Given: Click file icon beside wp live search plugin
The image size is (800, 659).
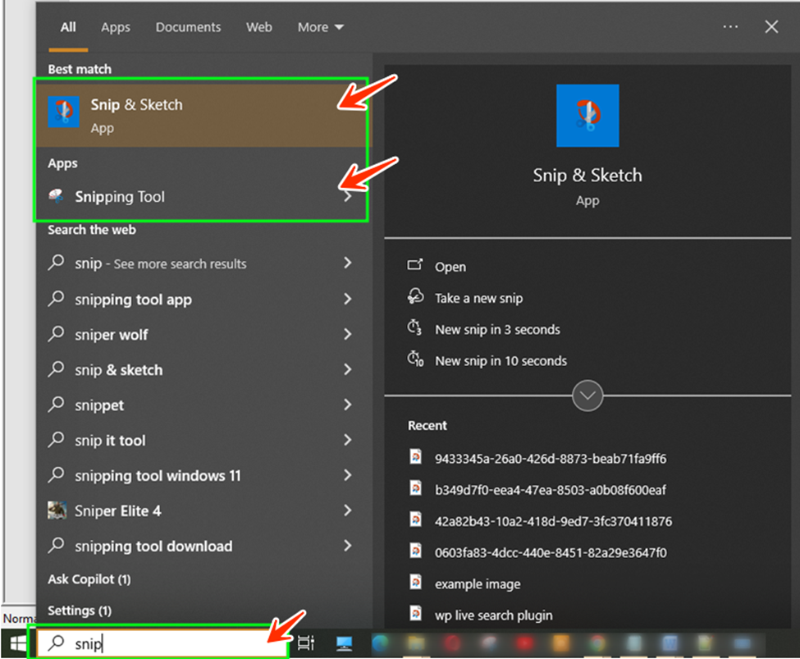Looking at the screenshot, I should [x=416, y=613].
